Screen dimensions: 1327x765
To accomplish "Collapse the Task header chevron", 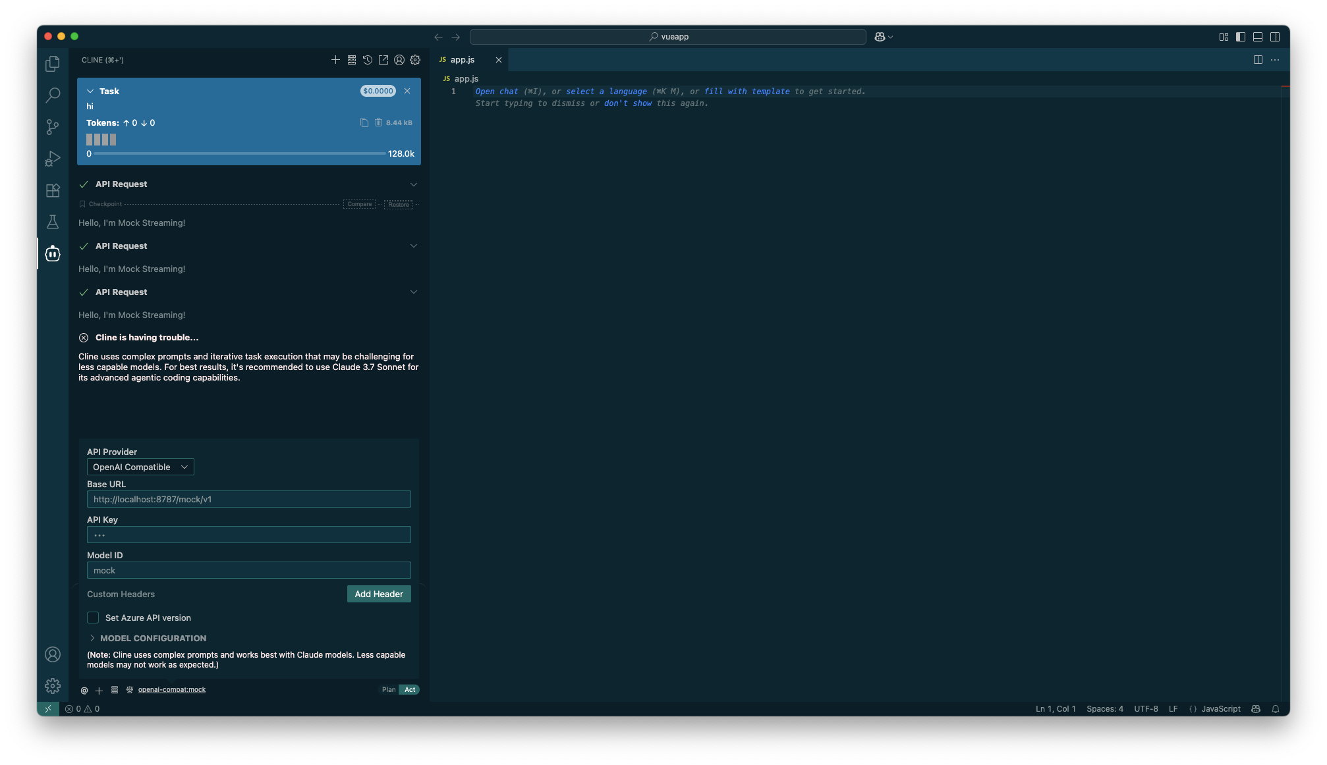I will click(x=90, y=92).
